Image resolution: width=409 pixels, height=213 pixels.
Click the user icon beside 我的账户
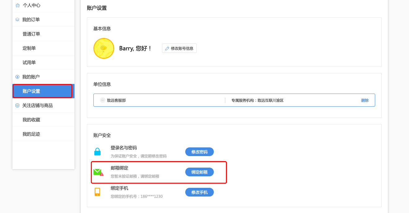tap(17, 77)
